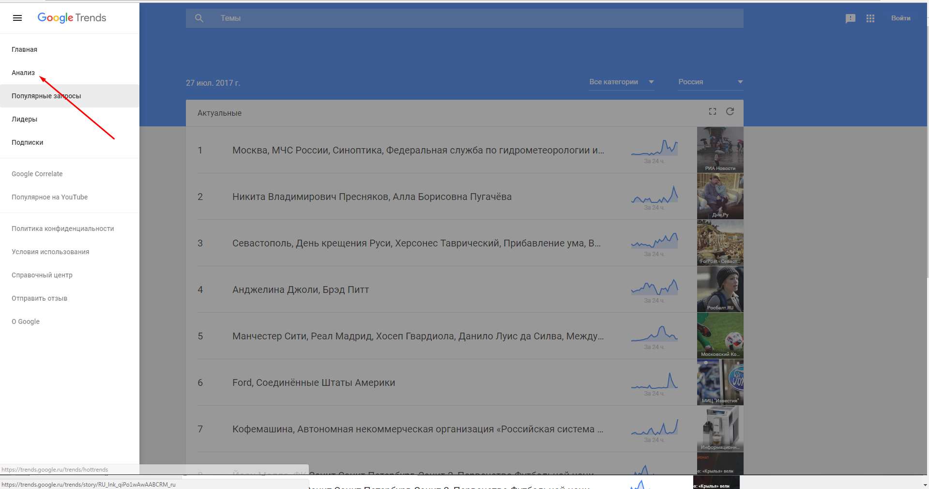Click the hamburger menu icon
This screenshot has width=929, height=489.
pos(17,18)
